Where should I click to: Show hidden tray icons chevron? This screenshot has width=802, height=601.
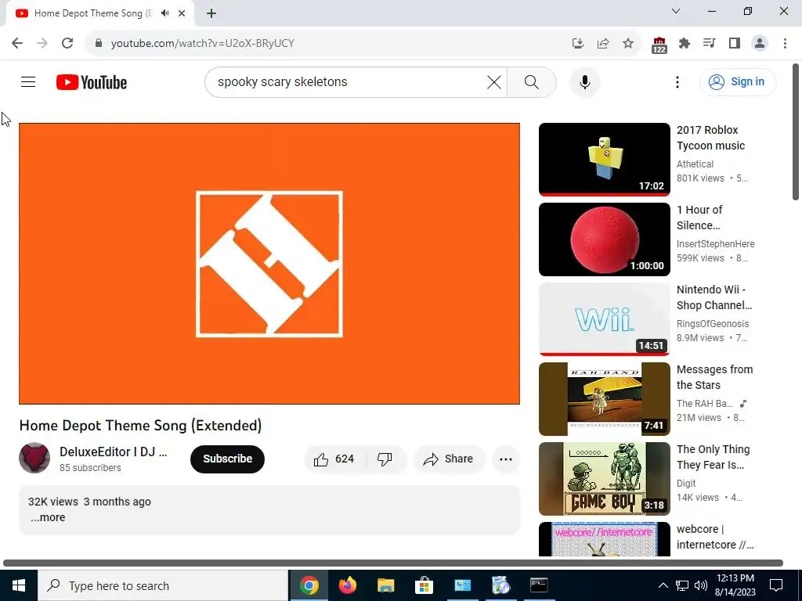coord(663,585)
